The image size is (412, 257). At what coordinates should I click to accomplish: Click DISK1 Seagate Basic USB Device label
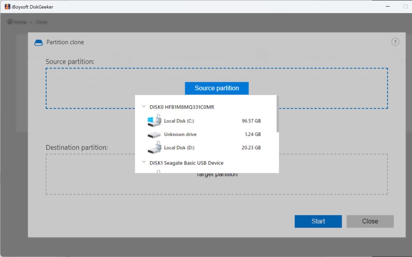186,163
